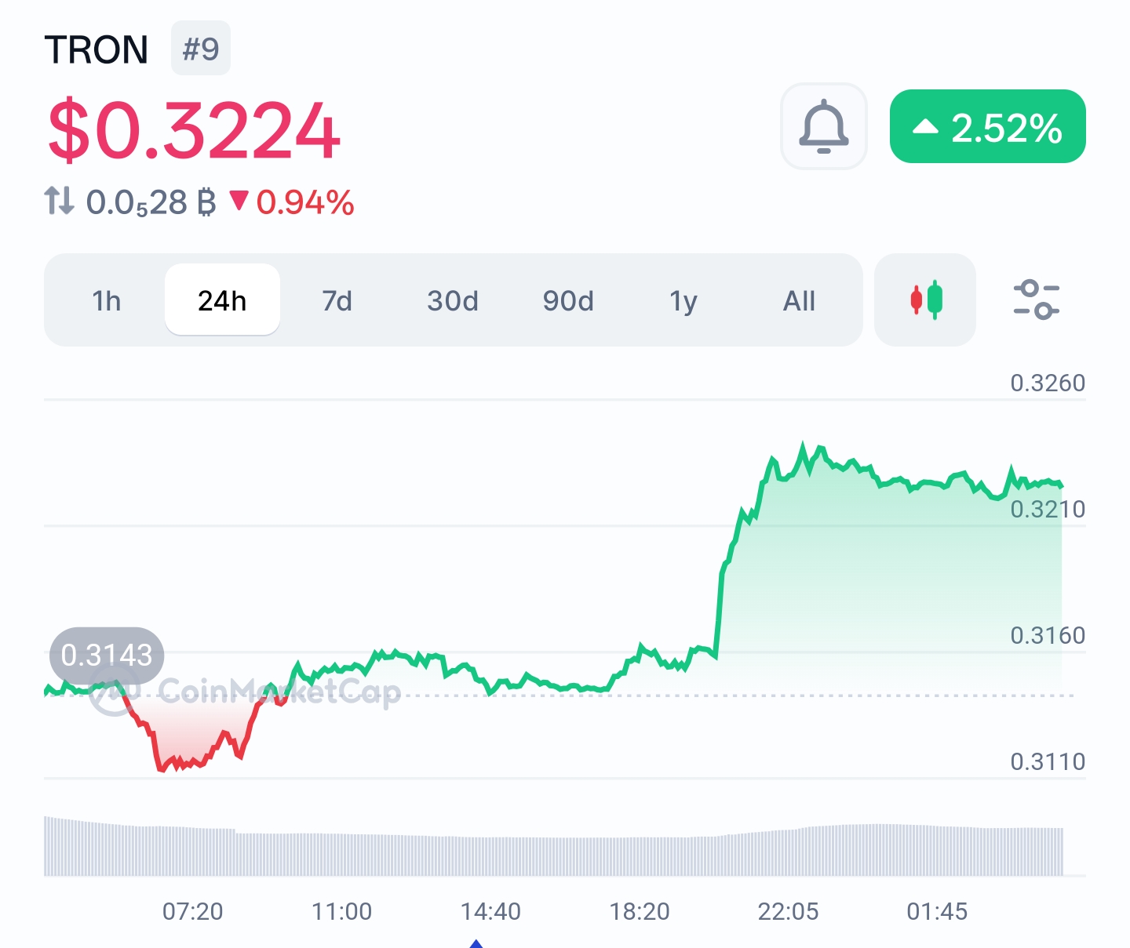Show the 30d price chart
This screenshot has width=1130, height=948.
tap(453, 300)
